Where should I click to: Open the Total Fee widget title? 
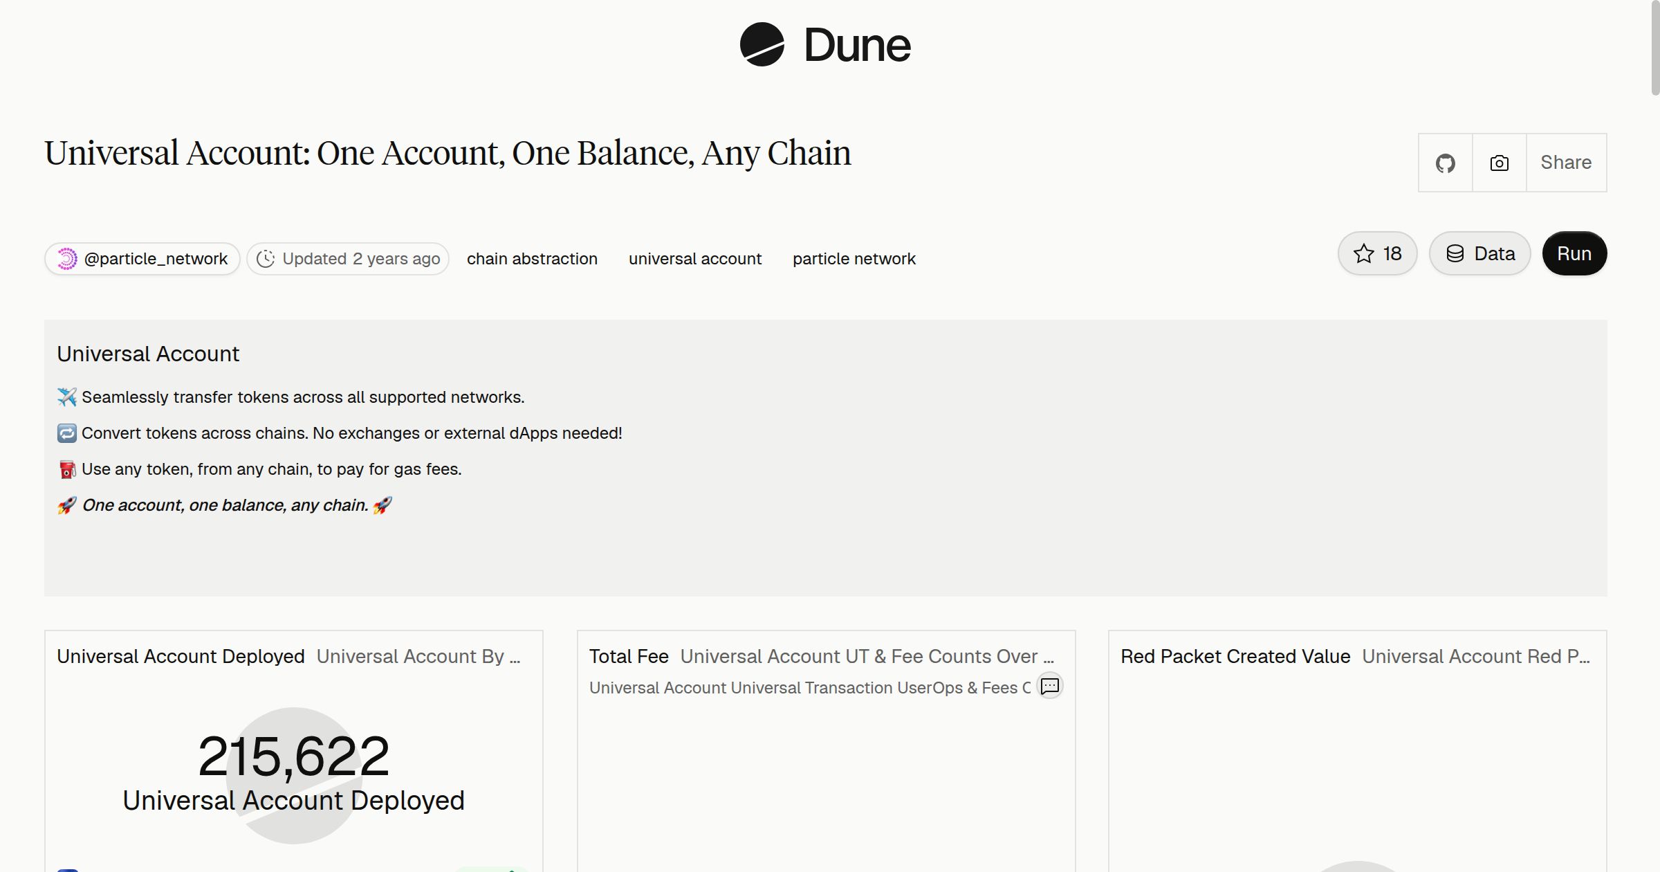629,656
